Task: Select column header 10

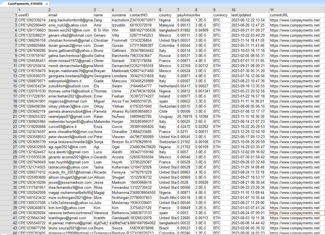Action: click(250, 10)
